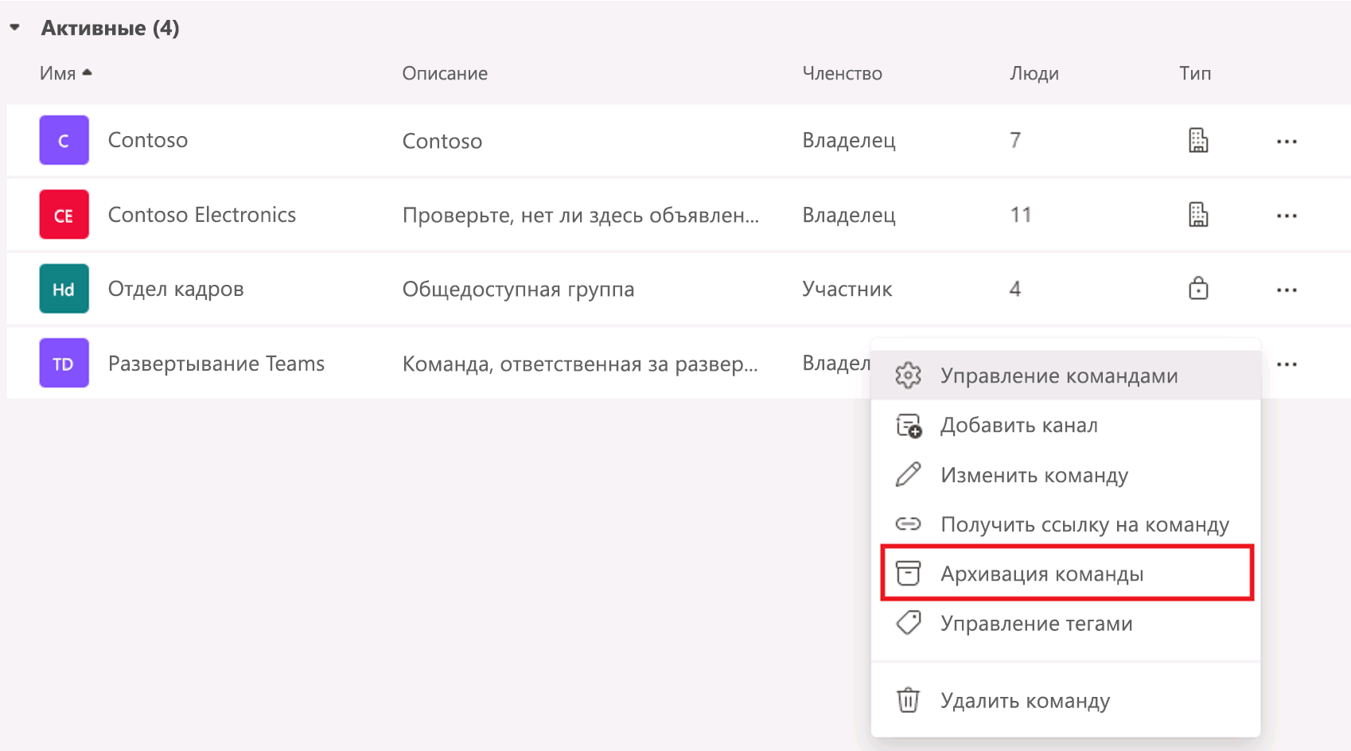Image resolution: width=1351 pixels, height=751 pixels.
Task: Click description Команда, ответственная за развер…
Action: pos(580,364)
